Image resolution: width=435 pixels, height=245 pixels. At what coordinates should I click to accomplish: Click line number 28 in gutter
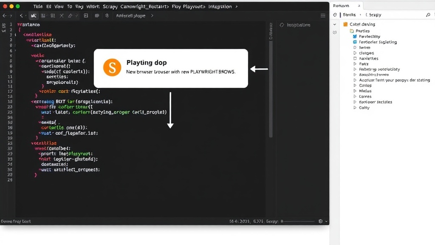pyautogui.click(x=10, y=180)
